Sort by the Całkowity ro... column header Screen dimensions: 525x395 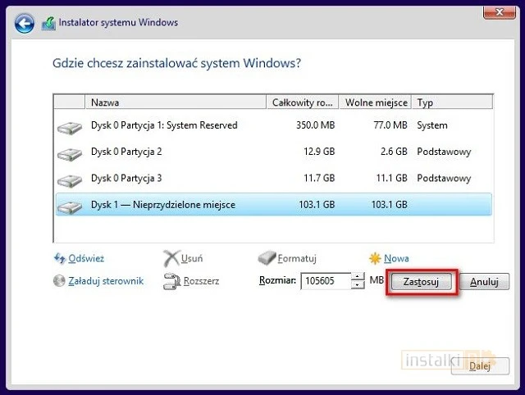pos(303,102)
